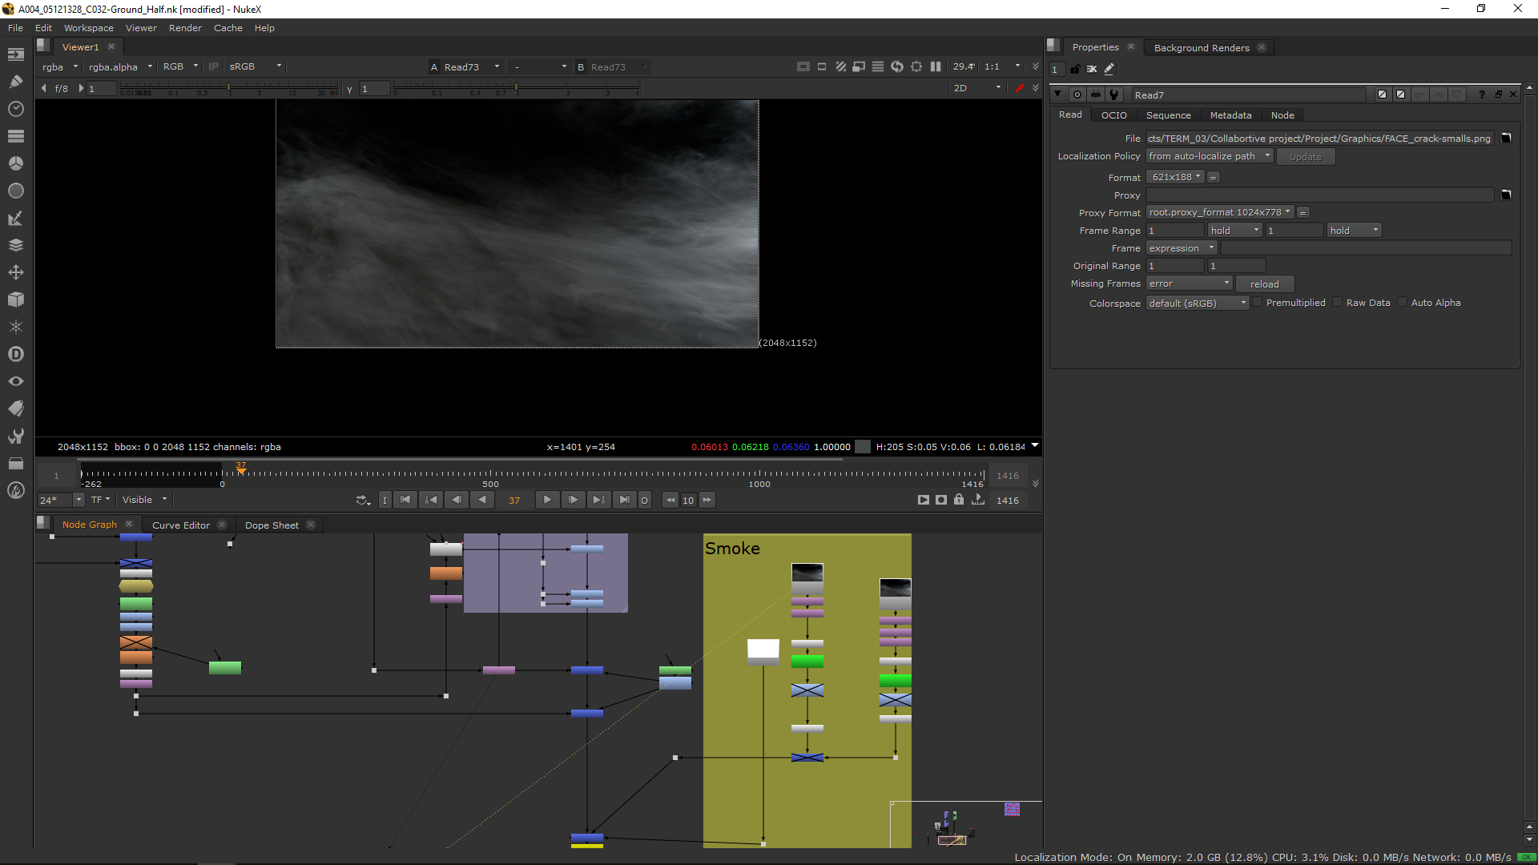Click the viewer refresh icon

pyautogui.click(x=897, y=66)
